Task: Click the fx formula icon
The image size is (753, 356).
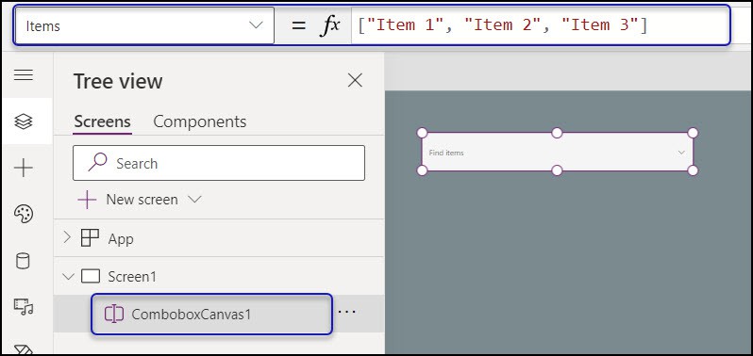Action: pos(330,25)
